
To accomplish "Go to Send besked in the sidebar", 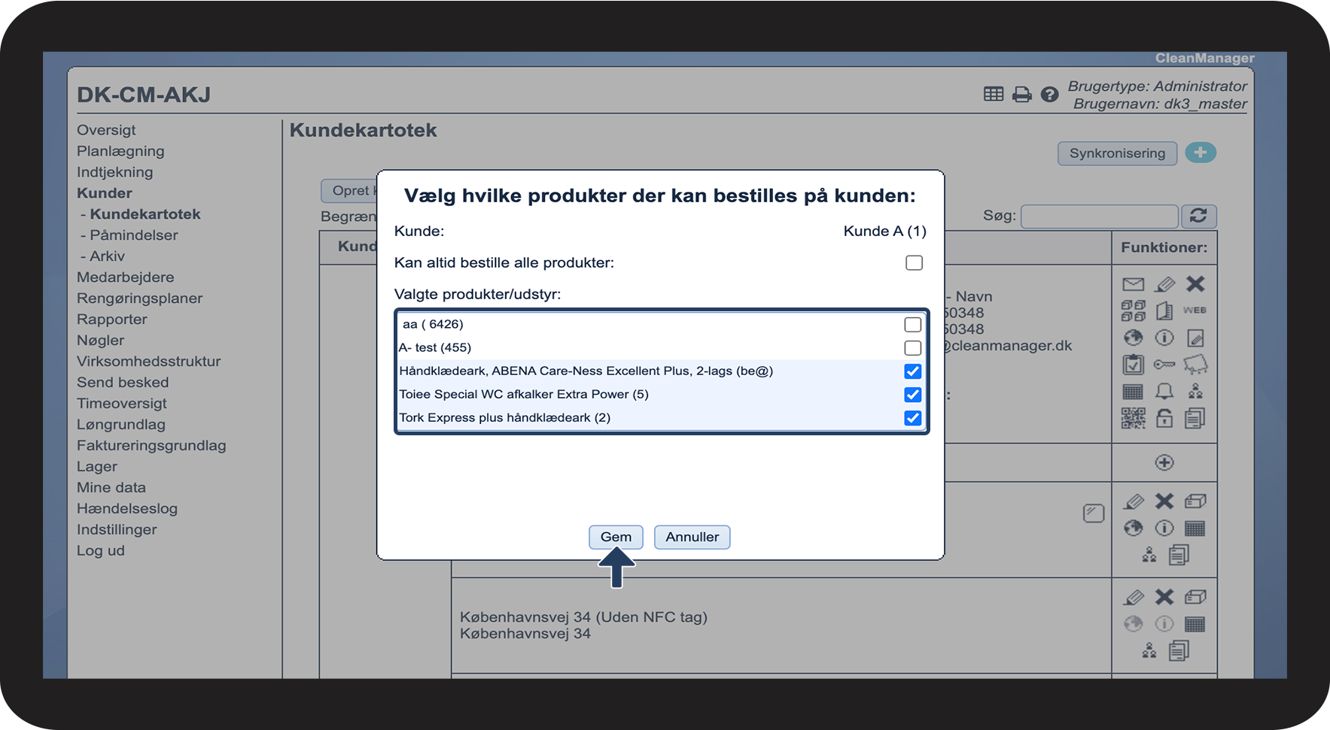I will click(123, 383).
